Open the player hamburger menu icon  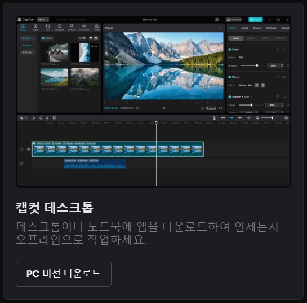(220, 28)
